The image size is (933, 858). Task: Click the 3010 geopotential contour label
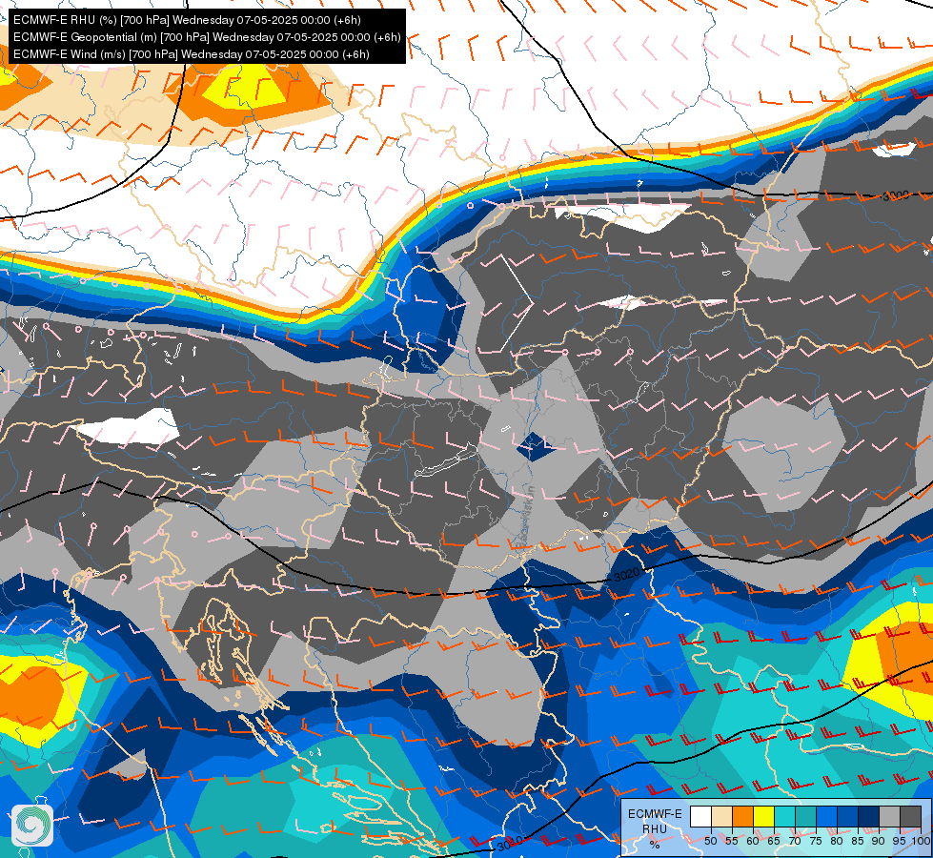coord(510,843)
